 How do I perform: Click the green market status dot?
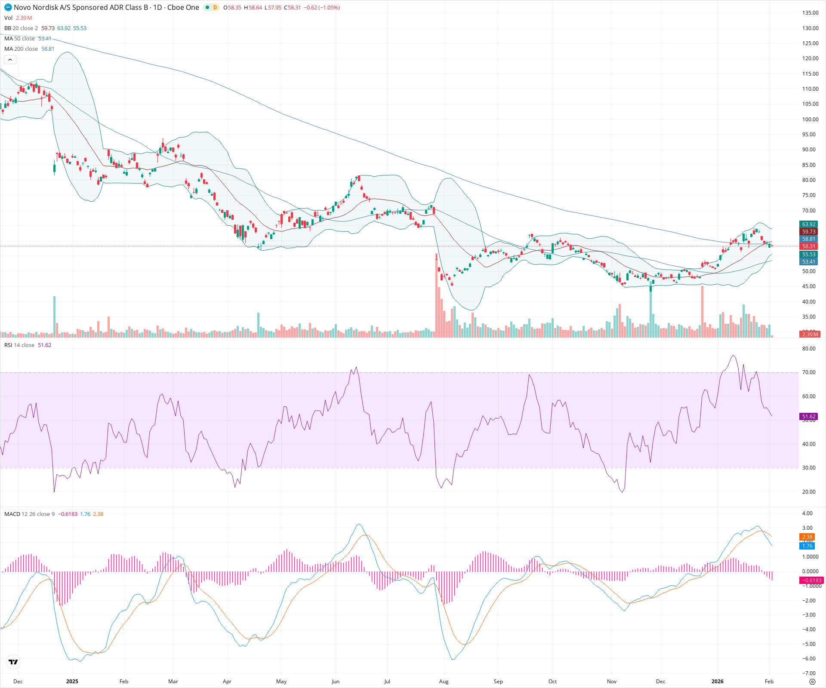tap(207, 7)
